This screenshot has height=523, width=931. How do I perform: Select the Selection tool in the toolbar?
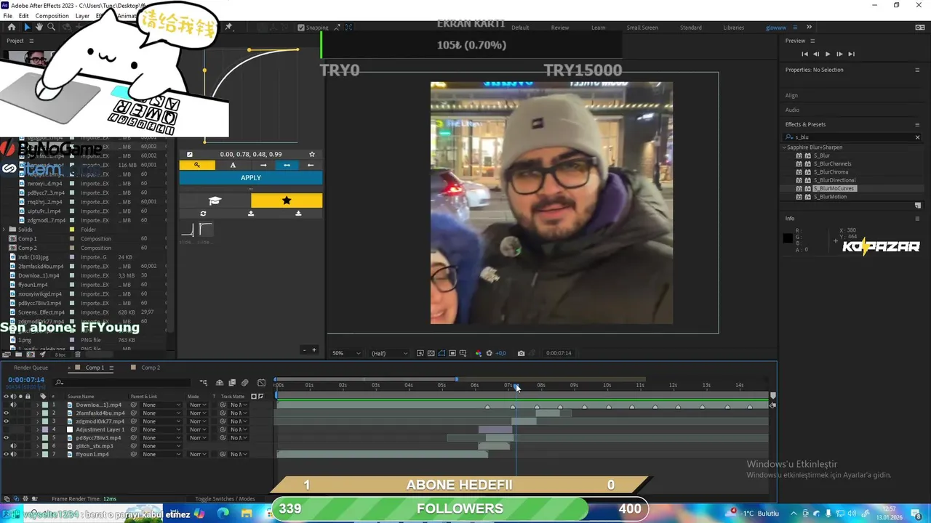[x=26, y=27]
